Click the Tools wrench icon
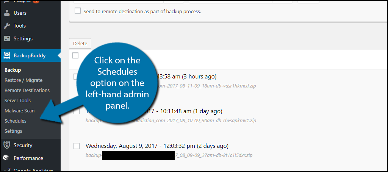388x172 pixels. [x=7, y=26]
